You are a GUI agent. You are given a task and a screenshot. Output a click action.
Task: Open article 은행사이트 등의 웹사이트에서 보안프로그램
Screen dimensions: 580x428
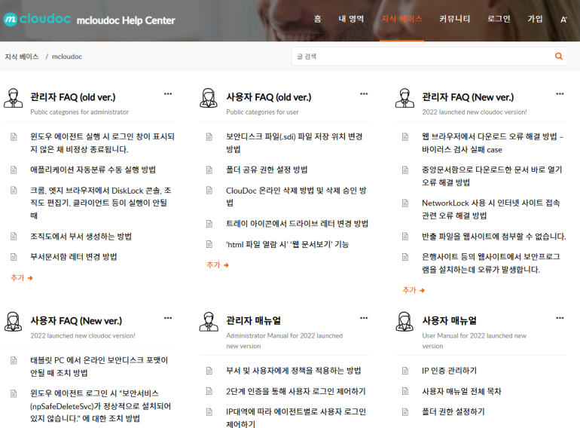[491, 263]
